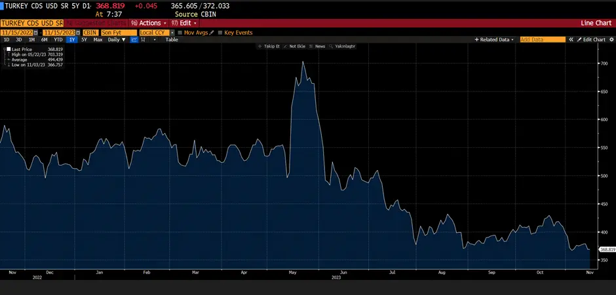The width and height of the screenshot is (616, 295).
Task: Expand the Related Data dropdown
Action: pos(494,40)
